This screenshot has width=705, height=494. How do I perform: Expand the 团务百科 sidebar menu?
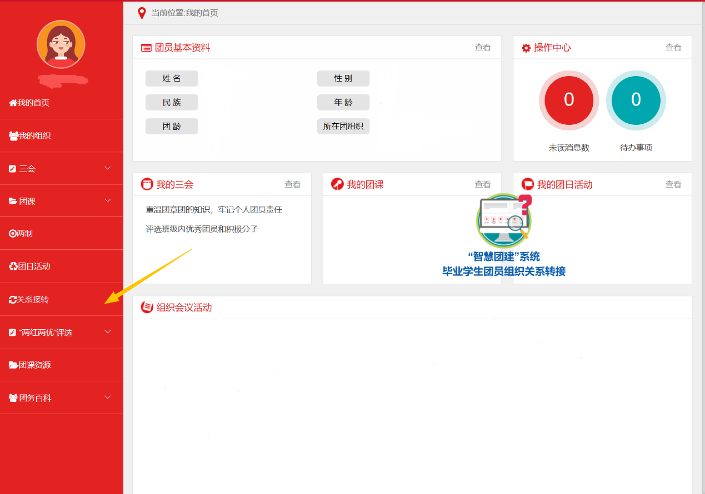coord(108,397)
